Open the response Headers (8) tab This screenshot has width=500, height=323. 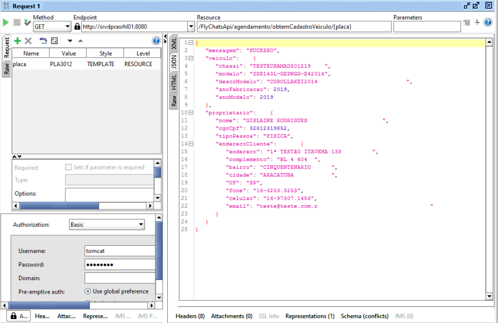[x=190, y=316]
